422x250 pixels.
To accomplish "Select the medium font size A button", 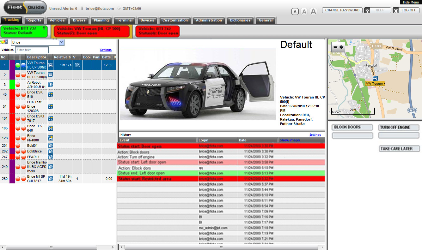I will click(x=304, y=12).
